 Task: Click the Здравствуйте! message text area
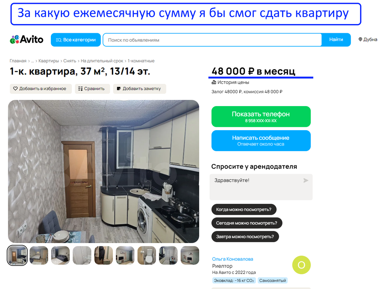click(261, 187)
